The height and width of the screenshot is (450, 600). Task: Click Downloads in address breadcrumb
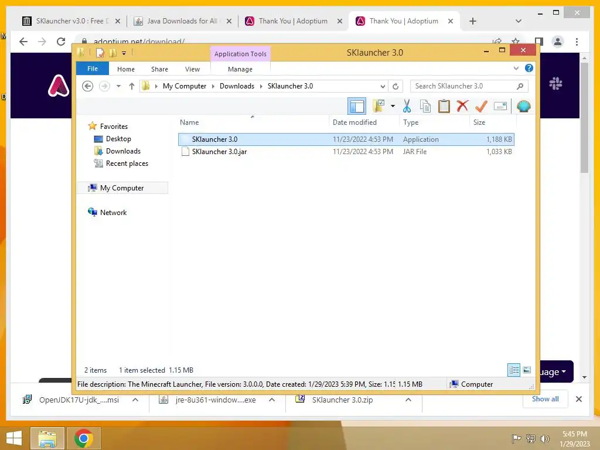[237, 86]
